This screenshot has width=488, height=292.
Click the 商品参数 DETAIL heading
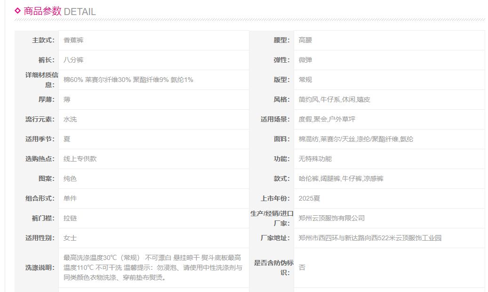point(59,11)
